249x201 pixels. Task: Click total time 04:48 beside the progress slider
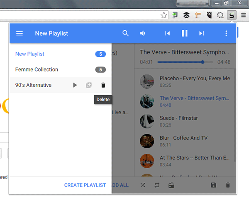click(x=224, y=62)
